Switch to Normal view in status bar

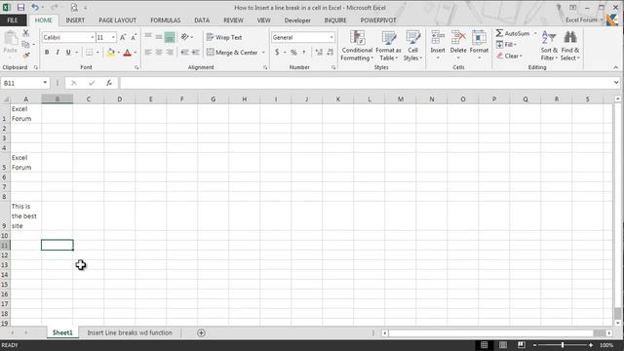pos(484,345)
